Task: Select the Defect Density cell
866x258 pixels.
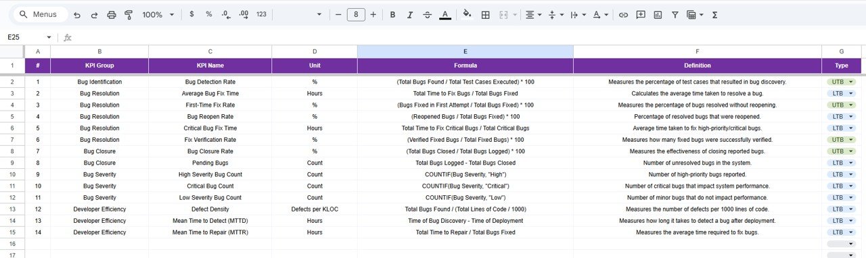Action: (x=210, y=209)
